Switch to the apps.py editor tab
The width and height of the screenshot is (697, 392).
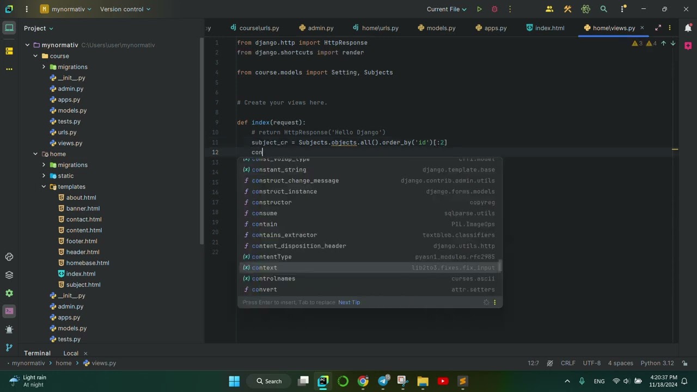[x=491, y=28]
